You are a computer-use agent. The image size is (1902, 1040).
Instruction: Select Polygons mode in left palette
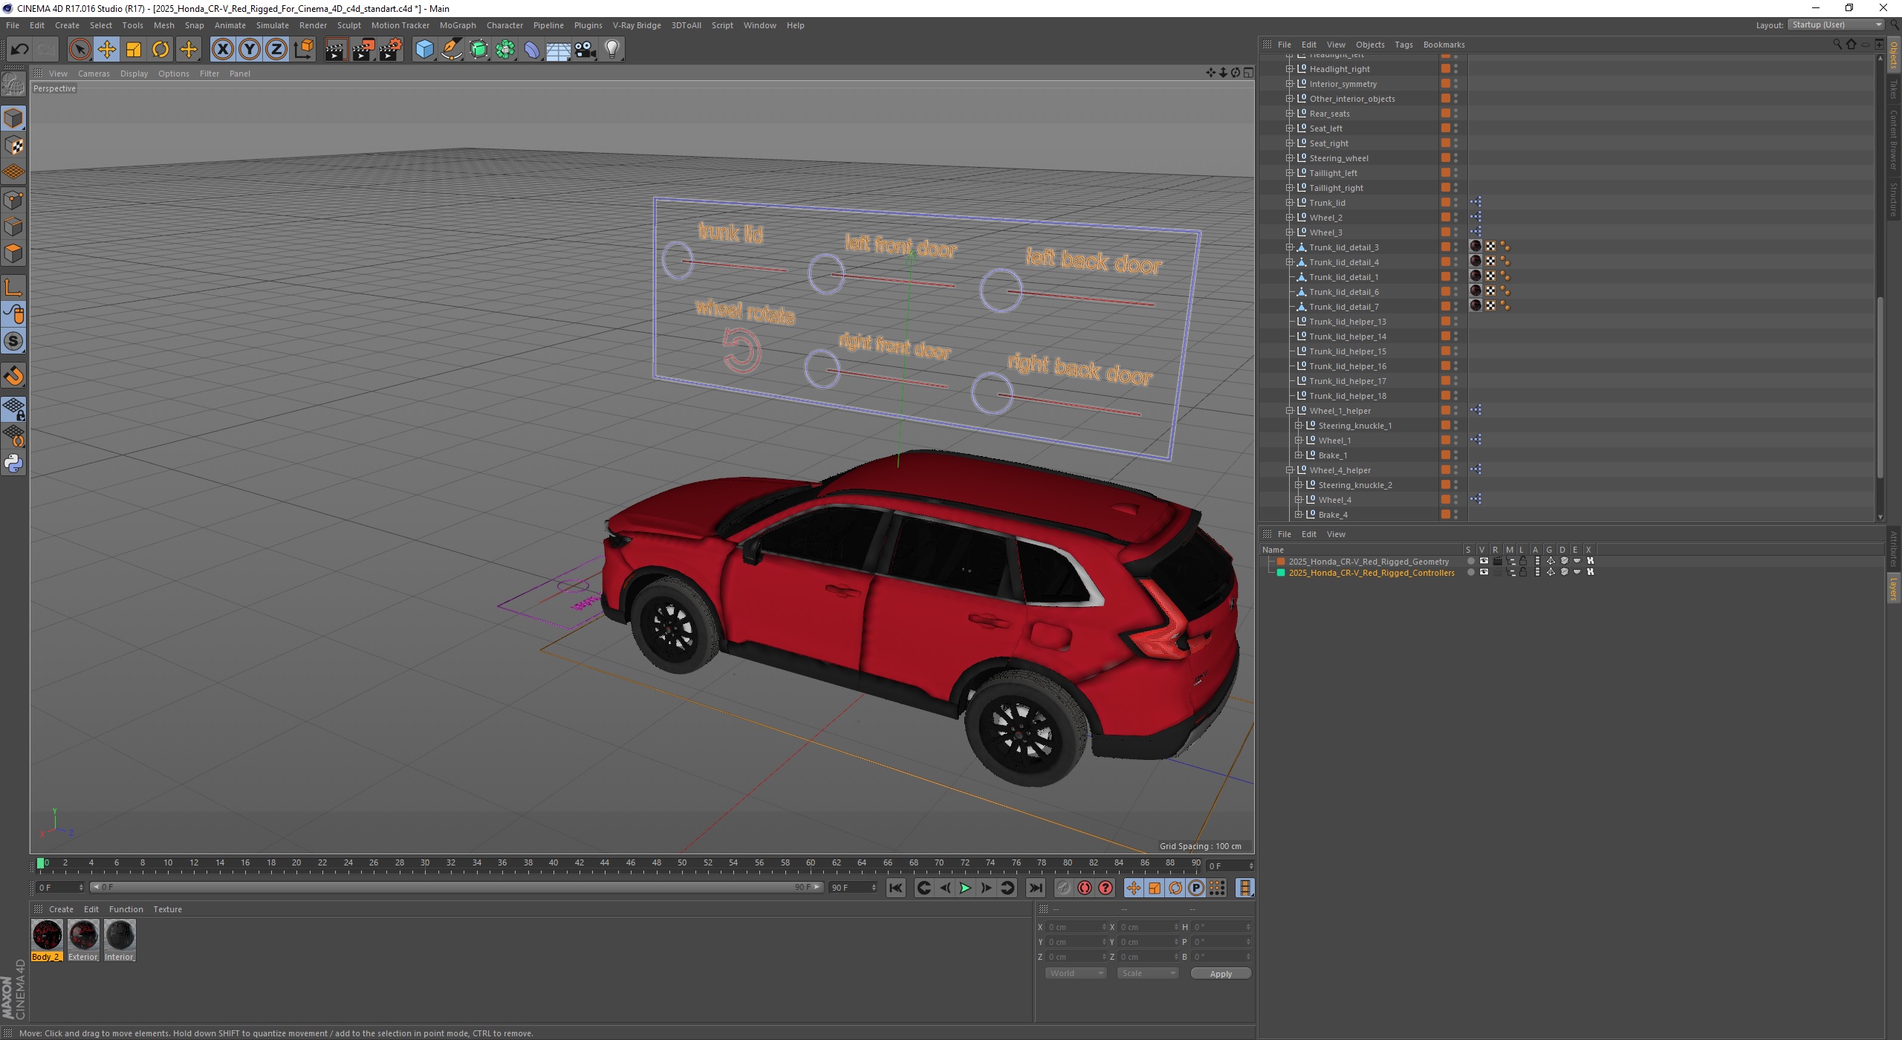click(13, 253)
